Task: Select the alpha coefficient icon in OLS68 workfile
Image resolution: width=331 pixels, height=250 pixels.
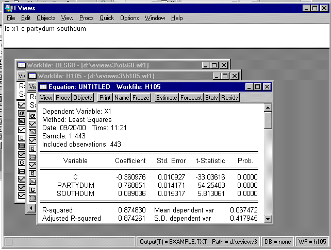Action: [x=22, y=113]
